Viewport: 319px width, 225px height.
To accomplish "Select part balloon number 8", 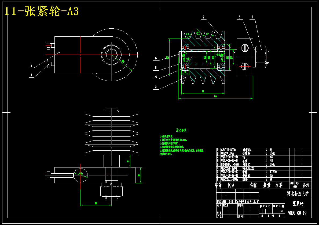I will [x=240, y=17].
